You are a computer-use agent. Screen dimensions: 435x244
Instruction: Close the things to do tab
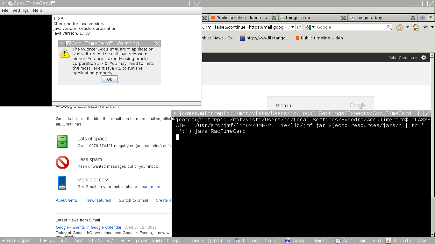[x=343, y=18]
